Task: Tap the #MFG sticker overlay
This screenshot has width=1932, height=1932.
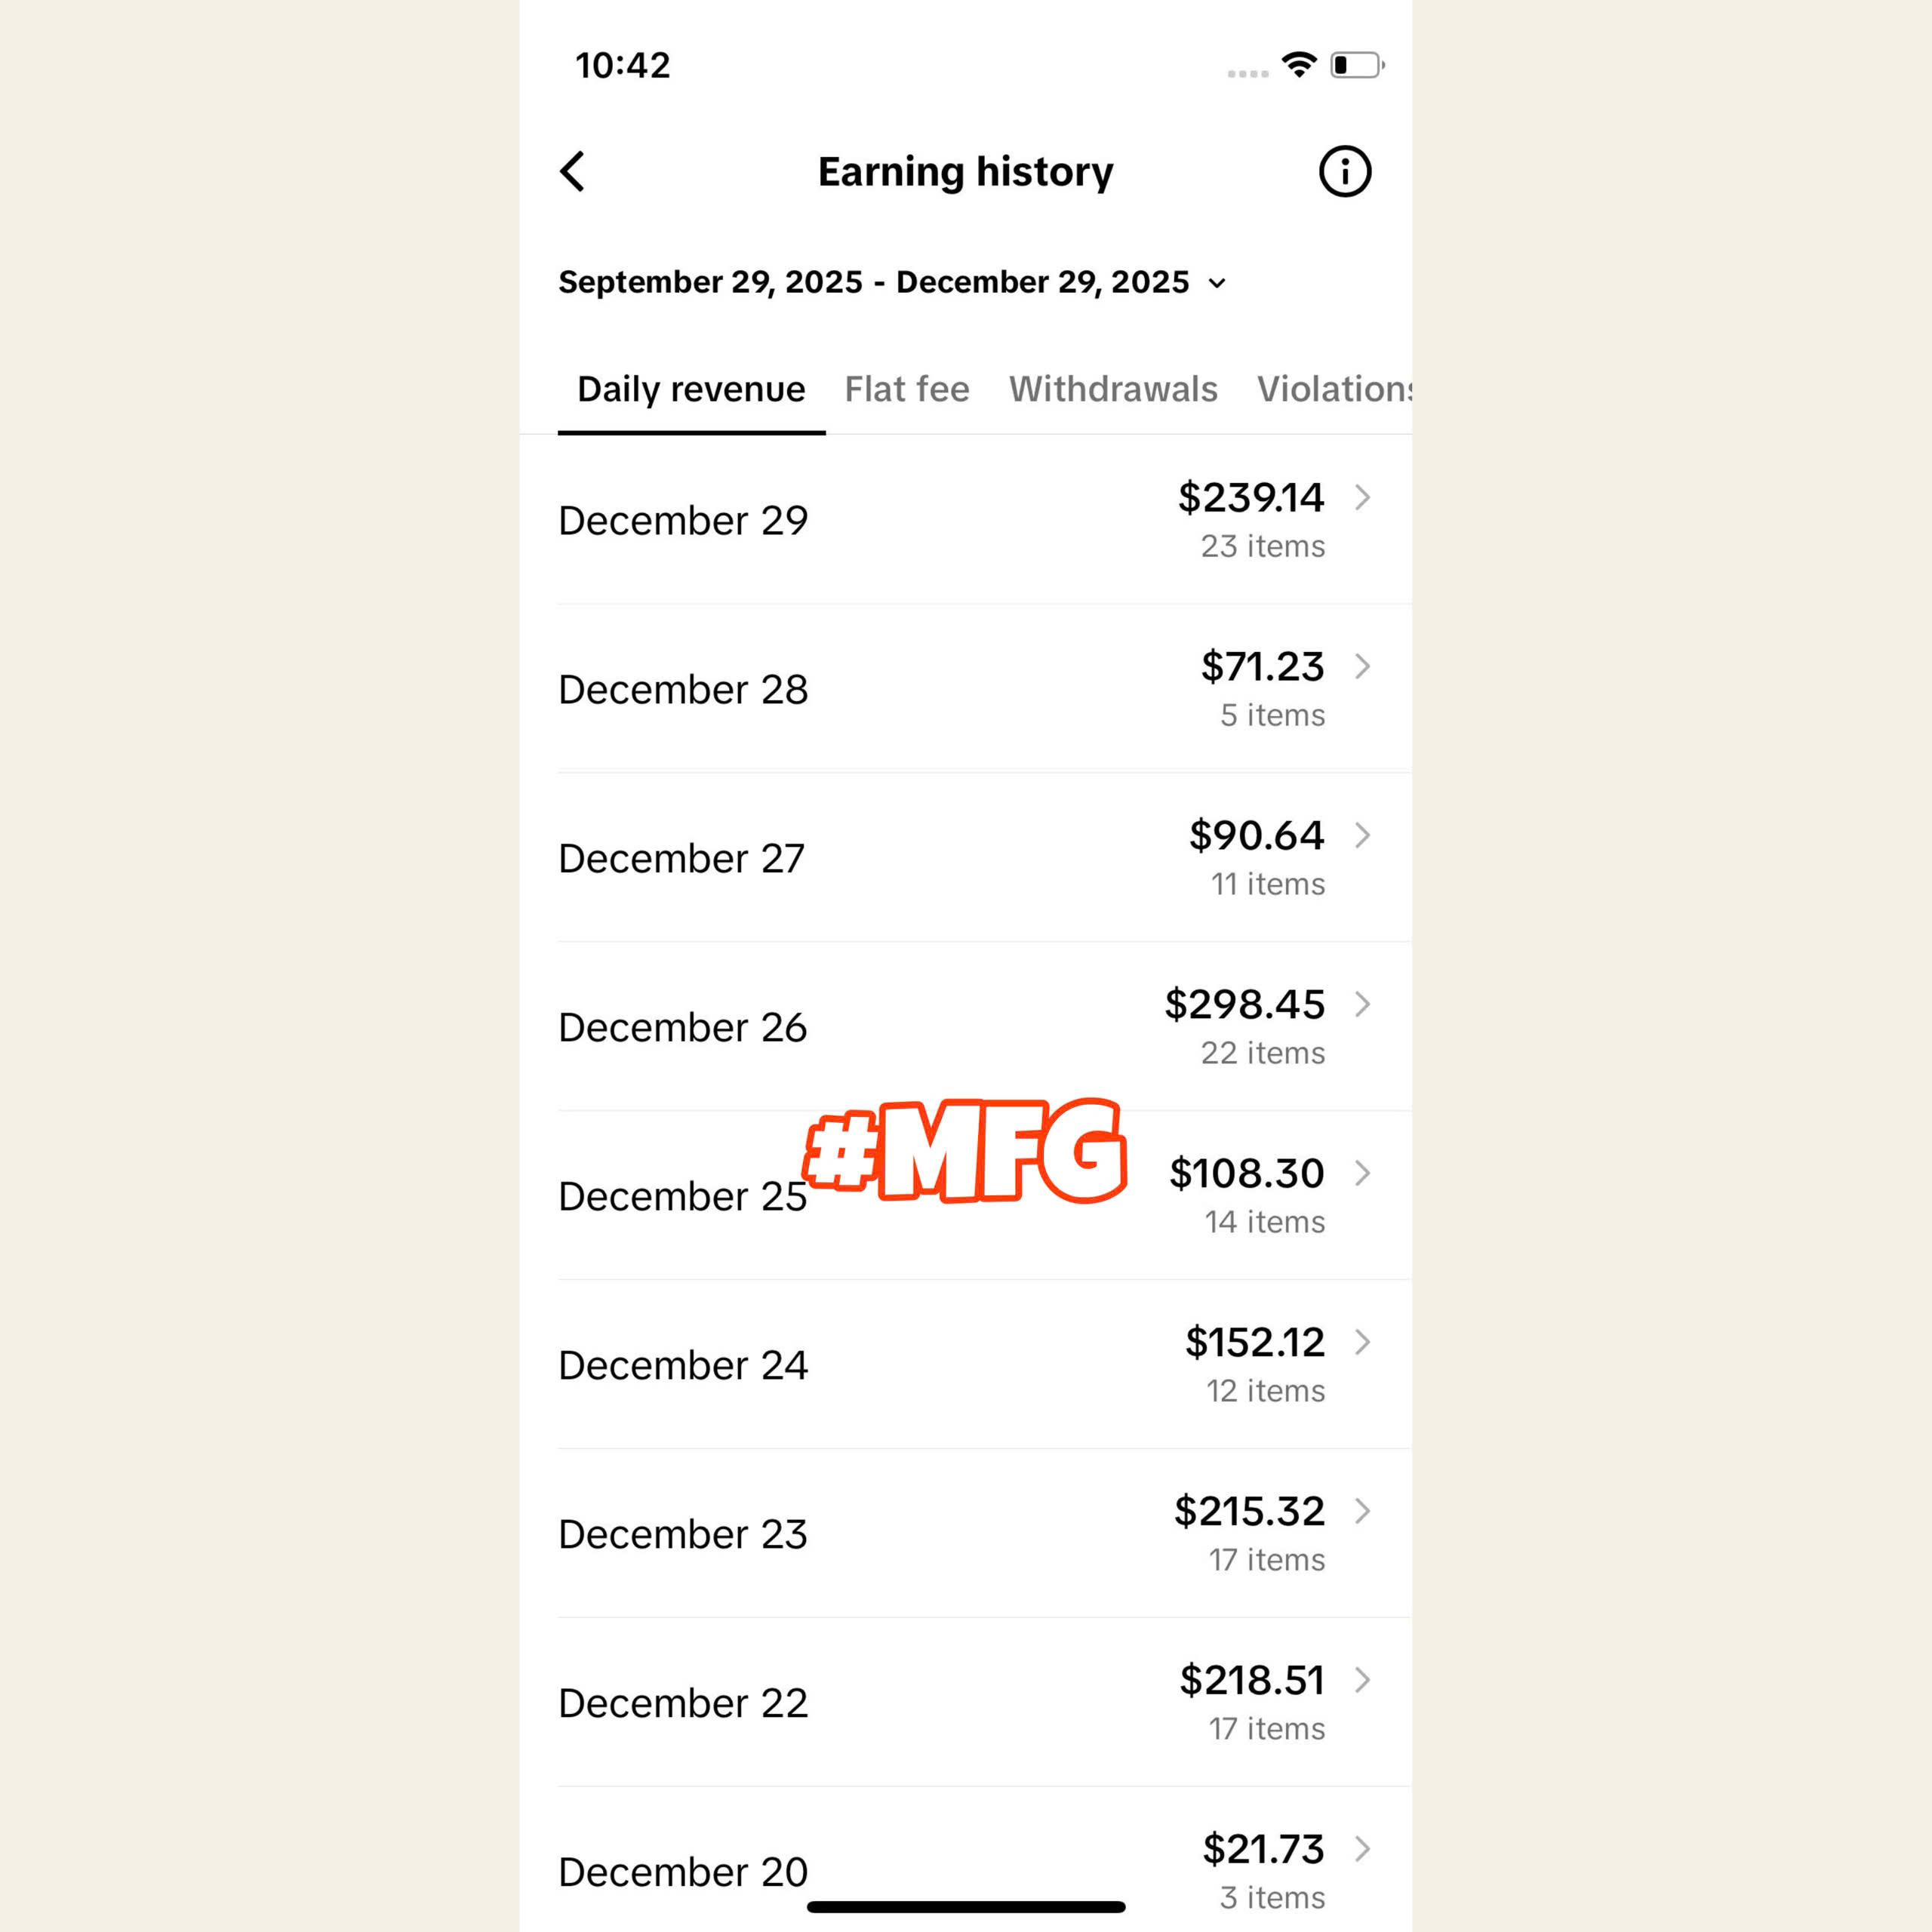Action: coord(966,1150)
